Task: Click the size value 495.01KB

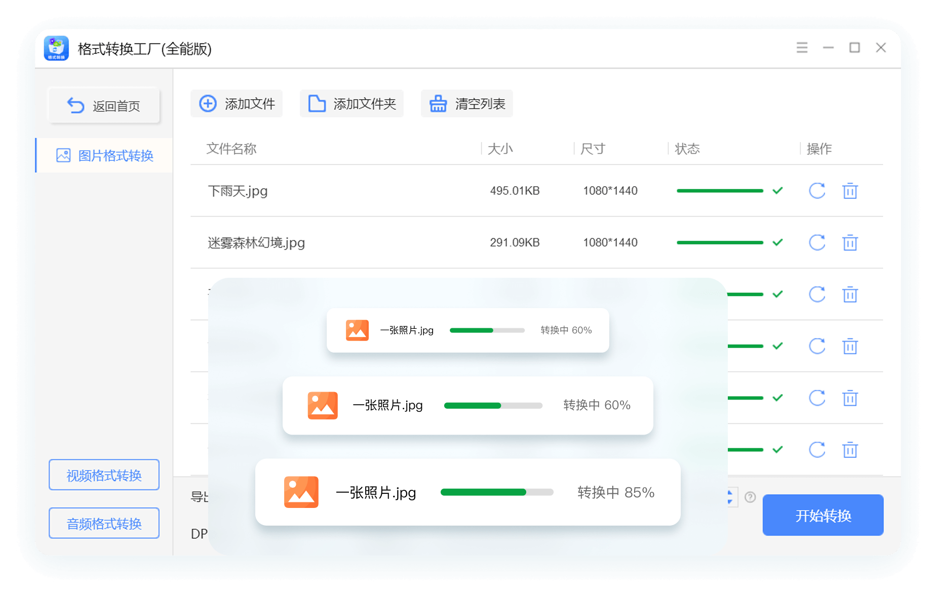Action: 515,191
